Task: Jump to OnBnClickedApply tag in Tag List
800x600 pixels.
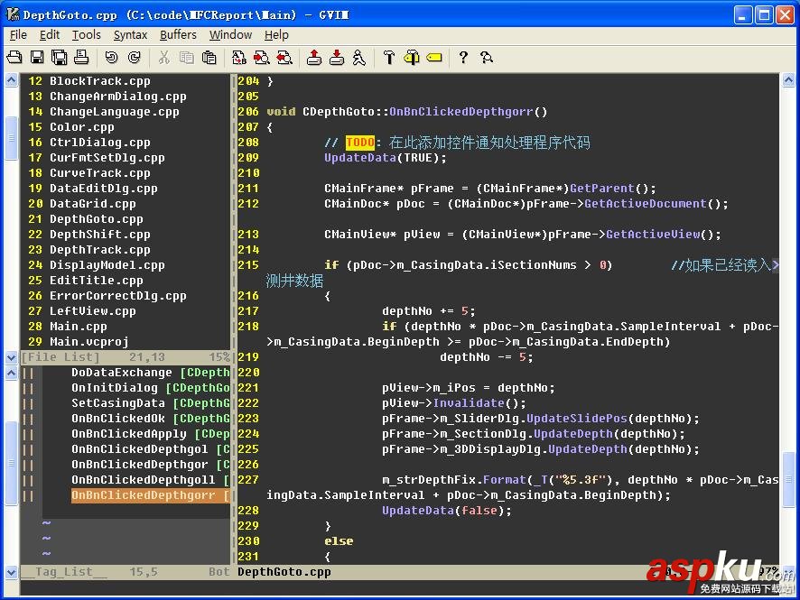Action: click(x=128, y=433)
